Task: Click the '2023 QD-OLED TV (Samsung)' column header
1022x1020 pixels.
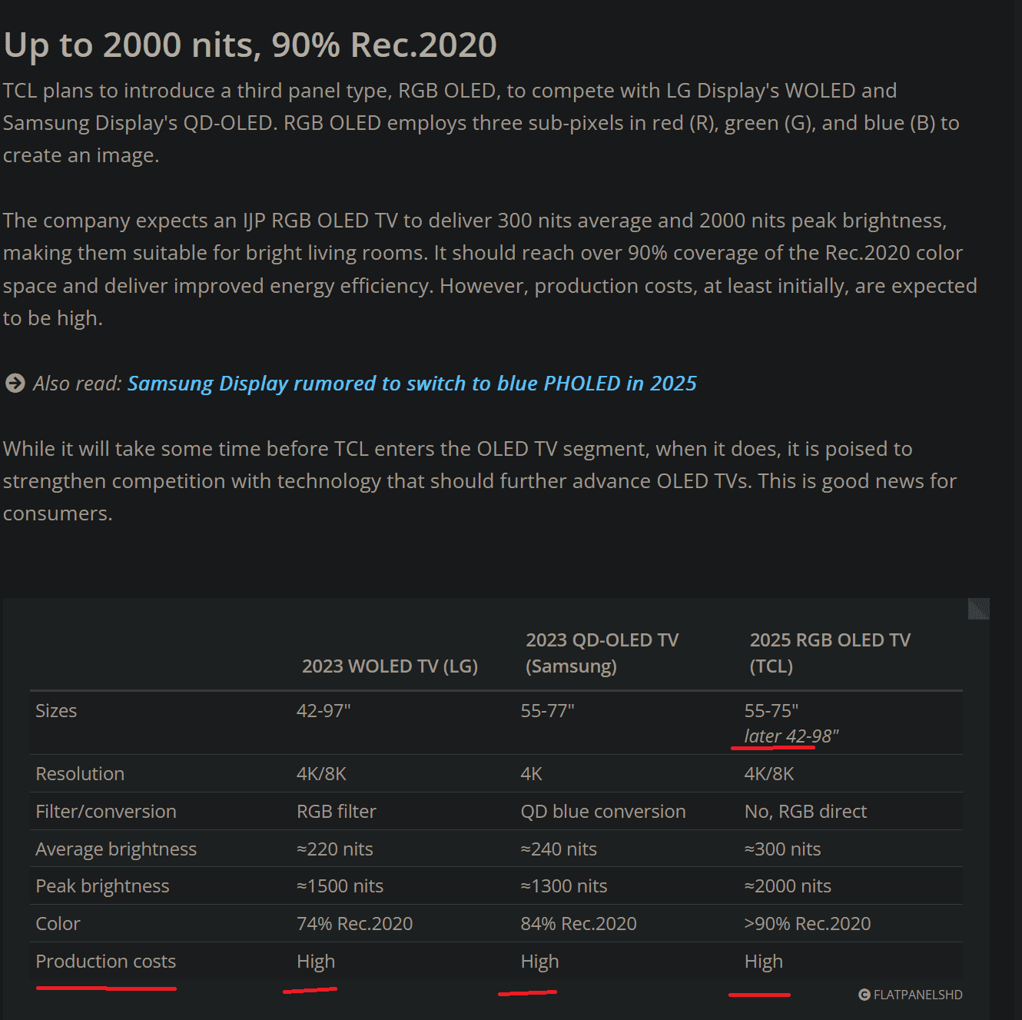Action: 602,653
